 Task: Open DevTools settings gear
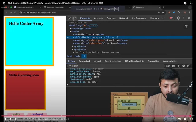coord(178,18)
